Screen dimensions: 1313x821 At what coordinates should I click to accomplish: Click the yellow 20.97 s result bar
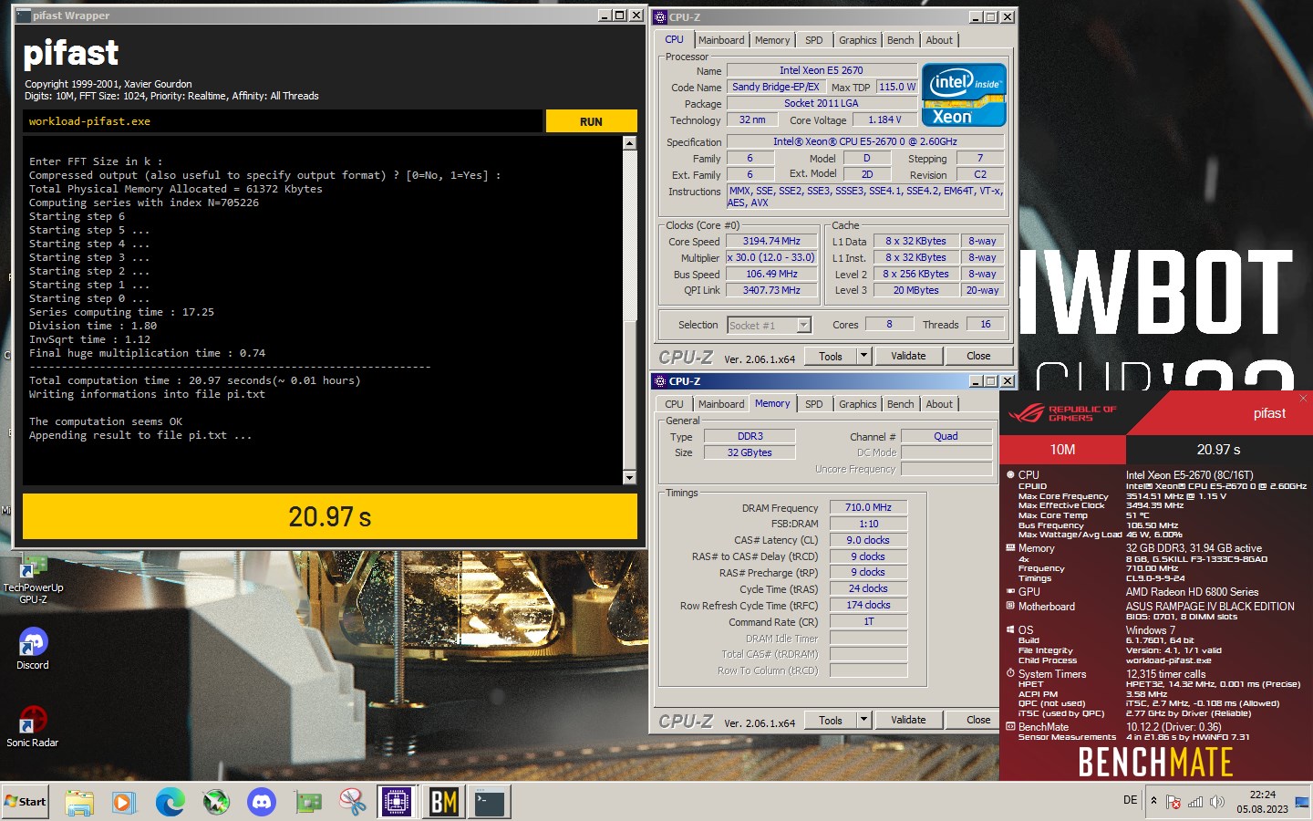[x=330, y=516]
